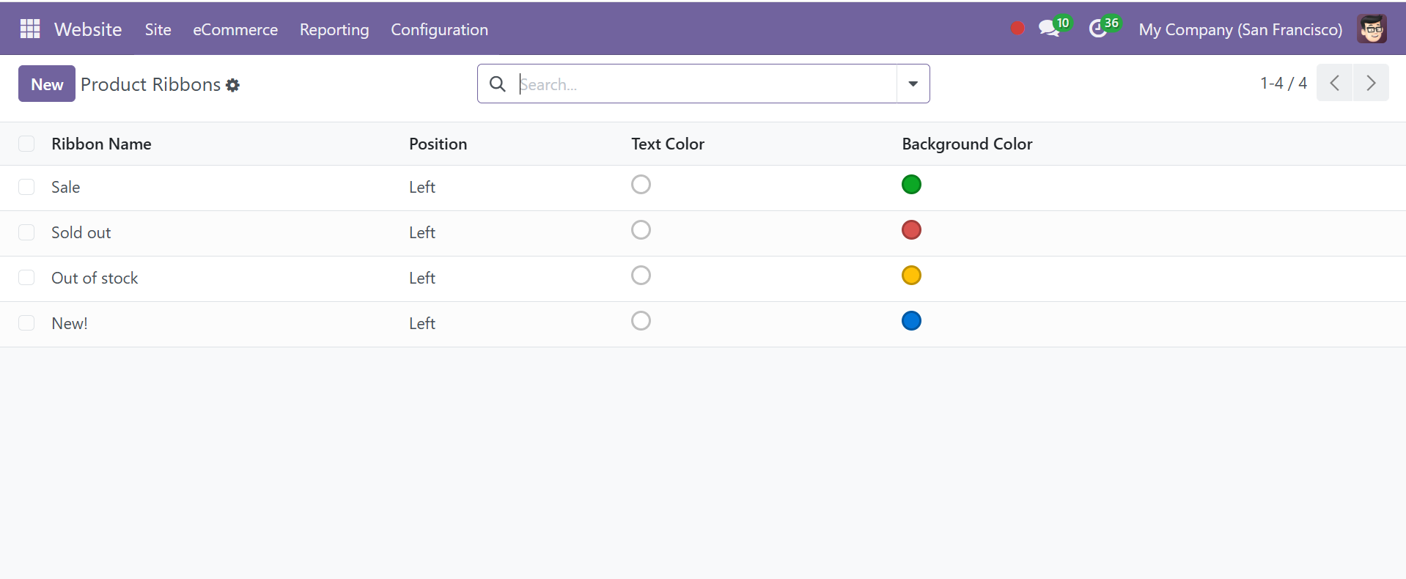Open the user avatar menu
The height and width of the screenshot is (579, 1406).
coord(1372,29)
